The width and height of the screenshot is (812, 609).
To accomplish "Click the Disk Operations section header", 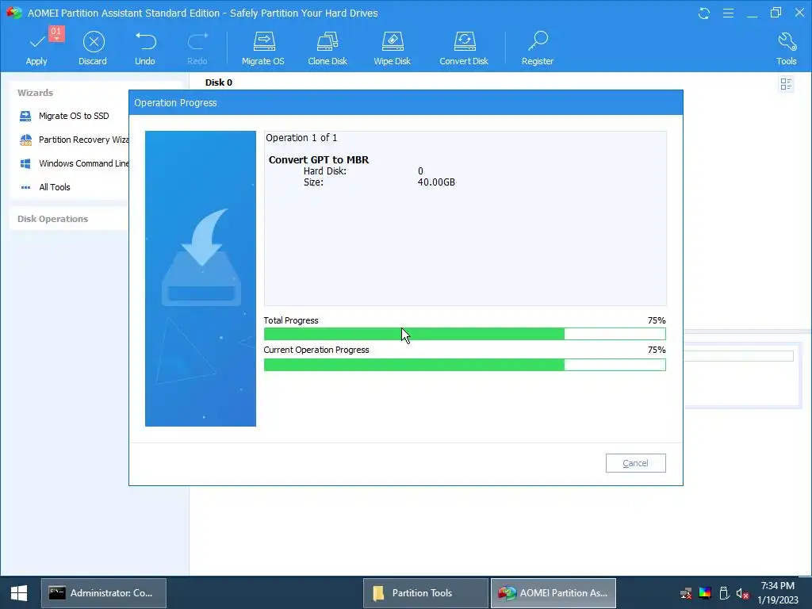I will point(53,219).
